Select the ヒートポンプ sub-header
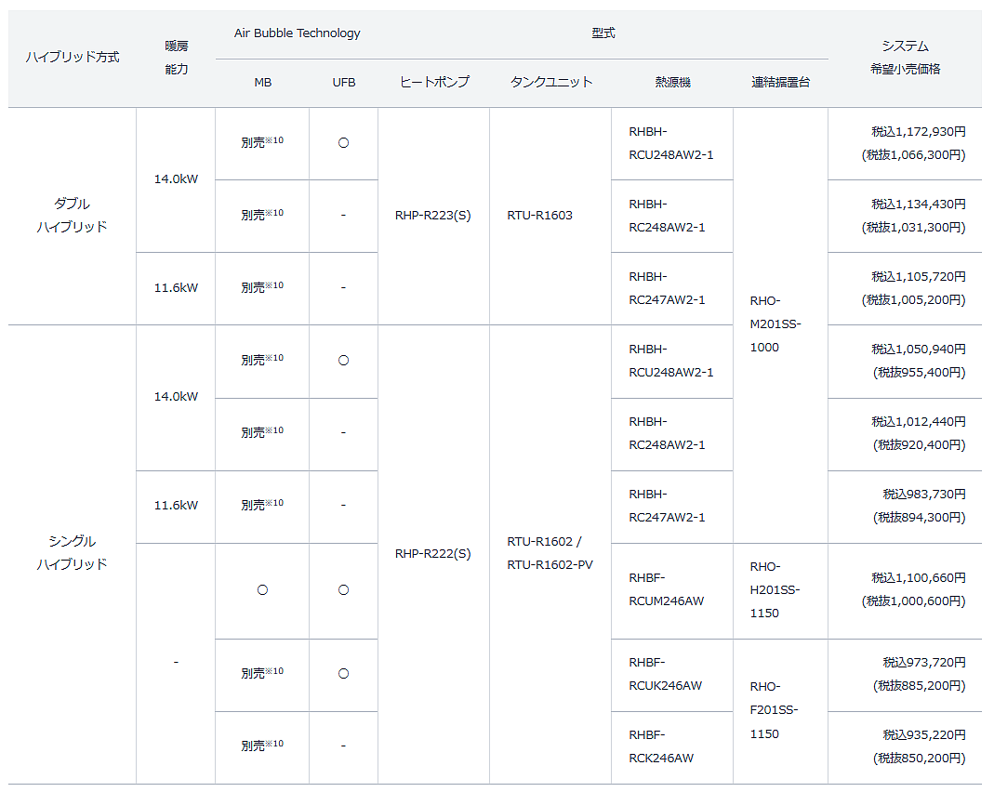This screenshot has height=792, width=994. point(433,82)
